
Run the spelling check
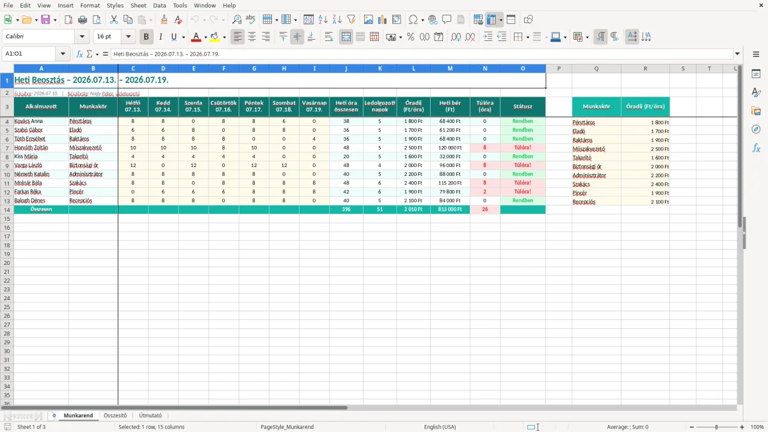(250, 20)
